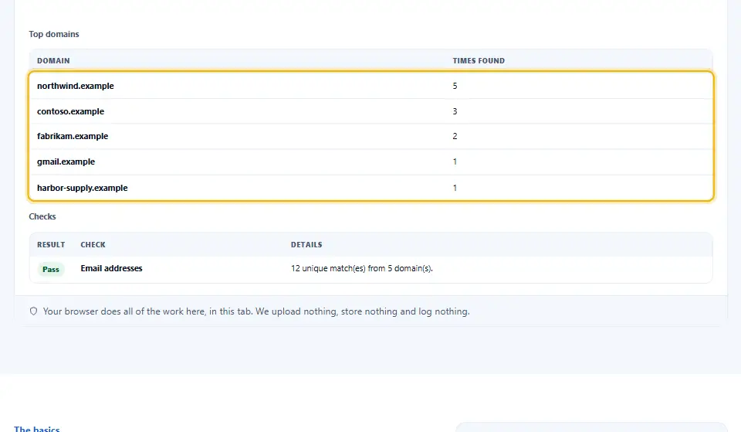Click the 'Email addresses' check name

pos(111,268)
